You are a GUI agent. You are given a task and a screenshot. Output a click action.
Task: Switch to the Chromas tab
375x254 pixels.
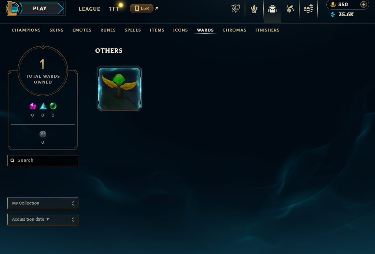[234, 30]
